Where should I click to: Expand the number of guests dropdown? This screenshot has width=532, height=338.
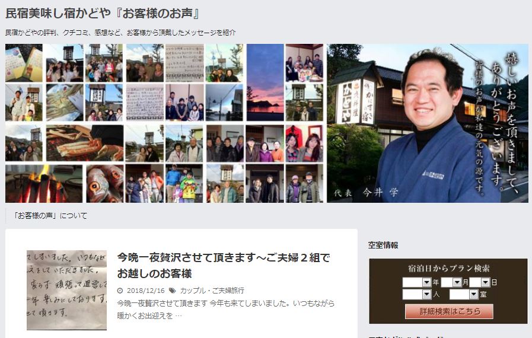click(416, 294)
